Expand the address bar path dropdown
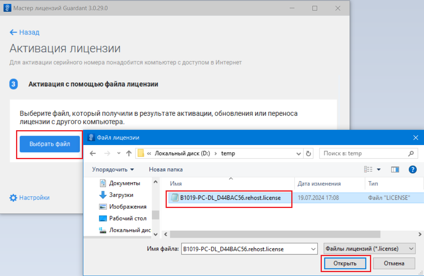 (x=298, y=154)
